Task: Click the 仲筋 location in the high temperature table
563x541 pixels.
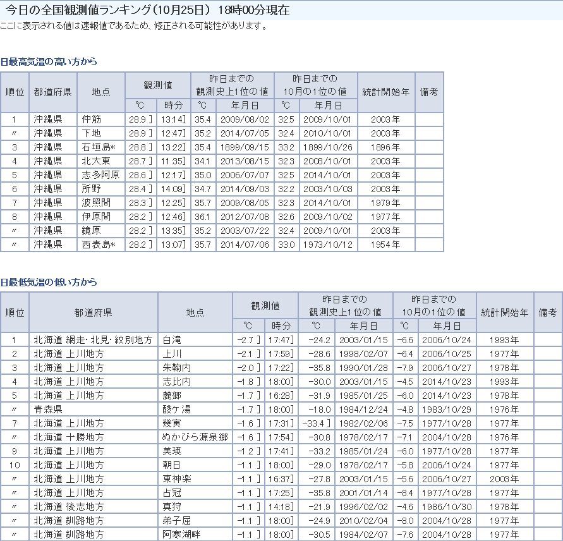Action: click(x=91, y=119)
